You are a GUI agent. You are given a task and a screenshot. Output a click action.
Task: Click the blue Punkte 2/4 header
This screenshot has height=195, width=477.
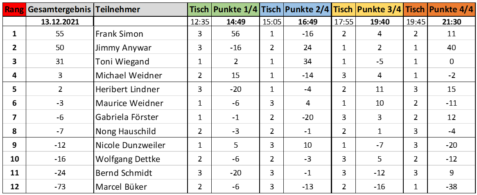(307, 9)
